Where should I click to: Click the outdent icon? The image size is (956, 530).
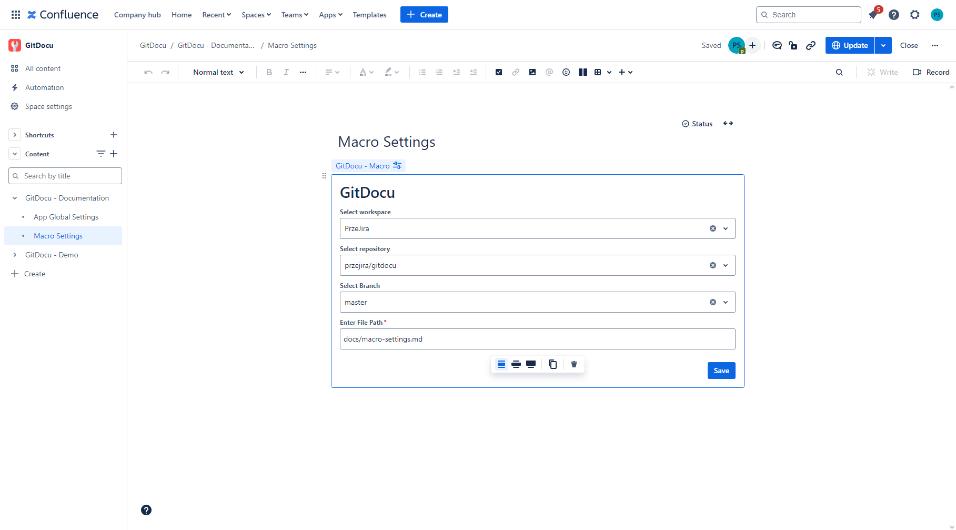pos(457,72)
